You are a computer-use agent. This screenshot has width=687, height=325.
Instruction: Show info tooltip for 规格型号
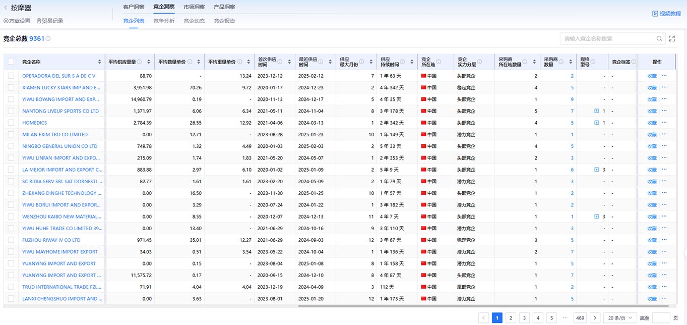click(x=593, y=62)
